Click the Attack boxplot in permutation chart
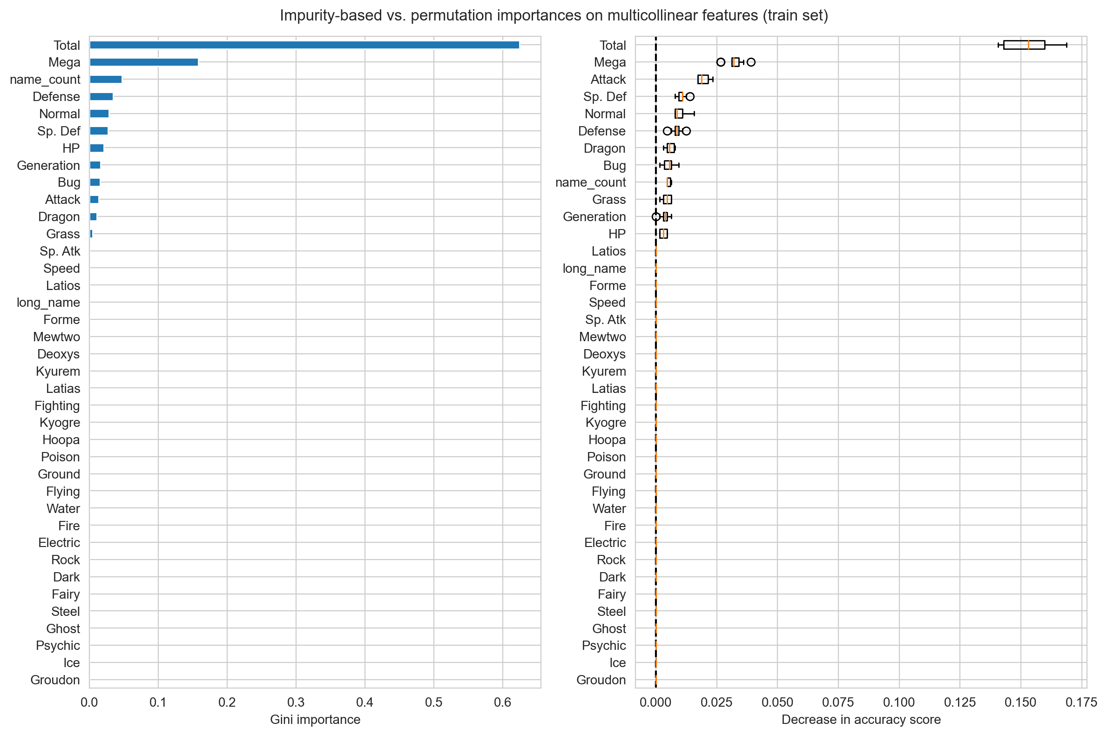This screenshot has width=1107, height=736. (x=702, y=79)
